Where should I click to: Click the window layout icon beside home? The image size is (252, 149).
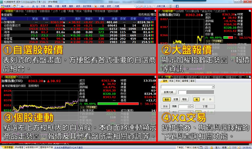click(18, 6)
